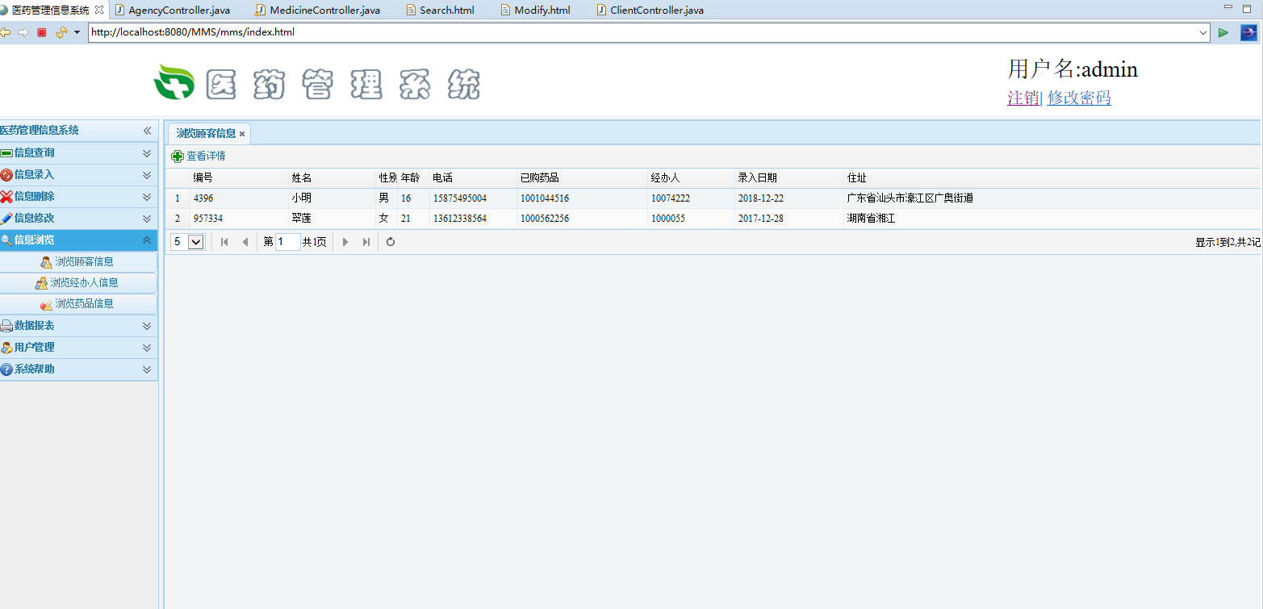Open the Search.html editor tab
The width and height of the screenshot is (1263, 609).
click(440, 10)
